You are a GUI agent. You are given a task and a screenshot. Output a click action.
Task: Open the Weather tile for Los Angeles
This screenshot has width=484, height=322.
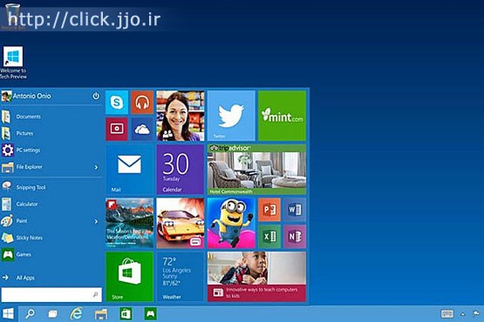click(x=181, y=277)
